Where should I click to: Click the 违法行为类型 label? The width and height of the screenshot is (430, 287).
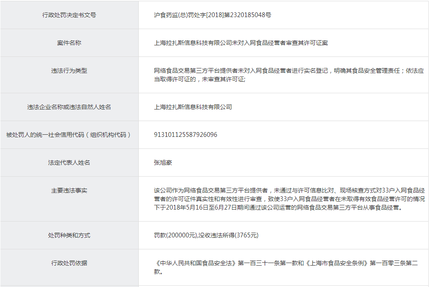point(69,71)
